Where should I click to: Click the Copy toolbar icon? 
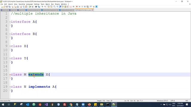pyautogui.click(x=24, y=7)
